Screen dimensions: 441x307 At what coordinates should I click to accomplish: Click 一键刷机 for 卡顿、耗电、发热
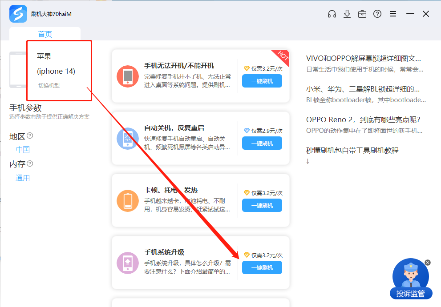click(x=262, y=205)
